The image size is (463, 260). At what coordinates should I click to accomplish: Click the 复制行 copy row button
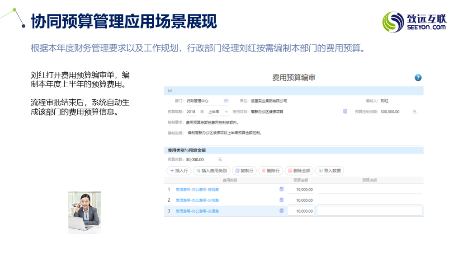pos(244,171)
